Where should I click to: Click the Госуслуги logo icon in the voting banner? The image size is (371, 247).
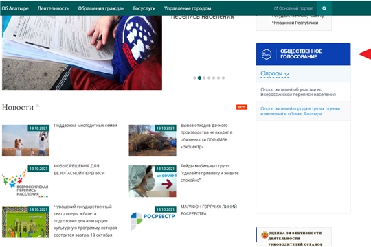coord(267,54)
